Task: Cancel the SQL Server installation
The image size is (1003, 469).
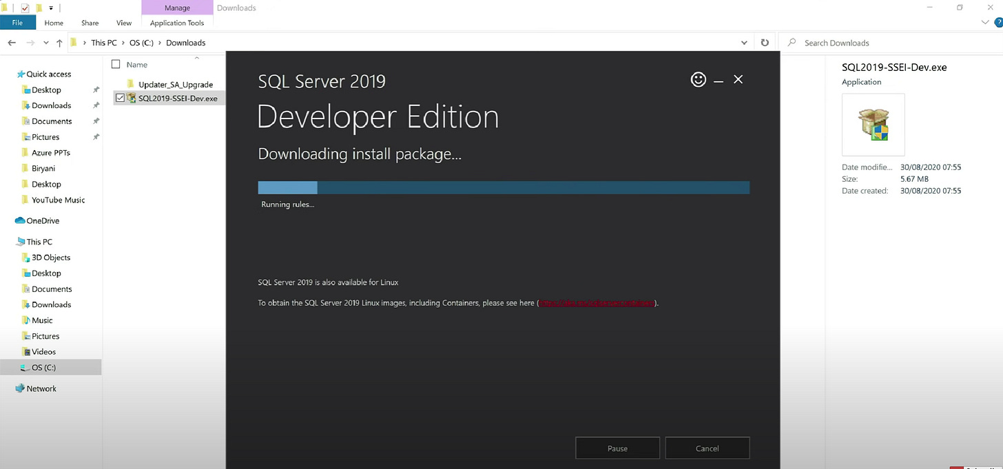Action: pos(707,448)
